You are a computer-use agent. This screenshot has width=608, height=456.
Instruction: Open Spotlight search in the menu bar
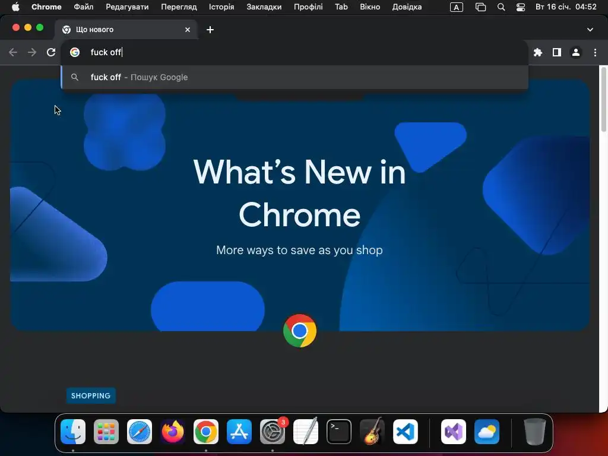(501, 7)
